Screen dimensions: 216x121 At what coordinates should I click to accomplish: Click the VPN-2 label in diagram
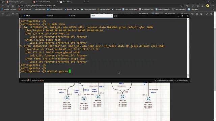click(x=87, y=90)
